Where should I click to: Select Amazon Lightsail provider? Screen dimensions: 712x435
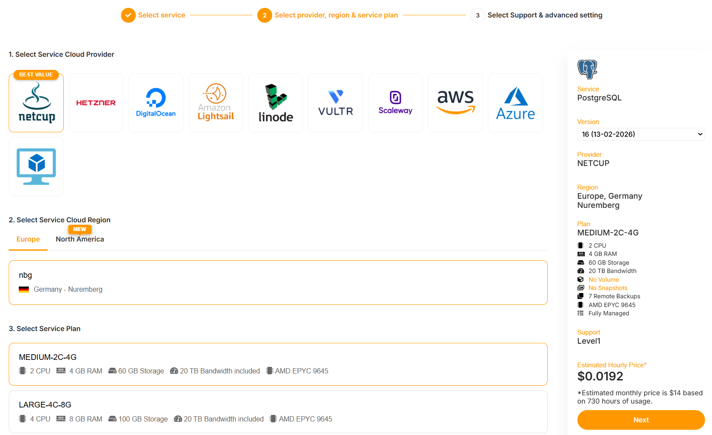[216, 103]
